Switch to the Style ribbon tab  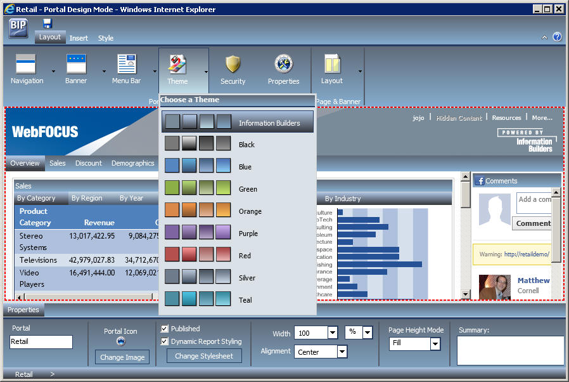[x=106, y=38]
